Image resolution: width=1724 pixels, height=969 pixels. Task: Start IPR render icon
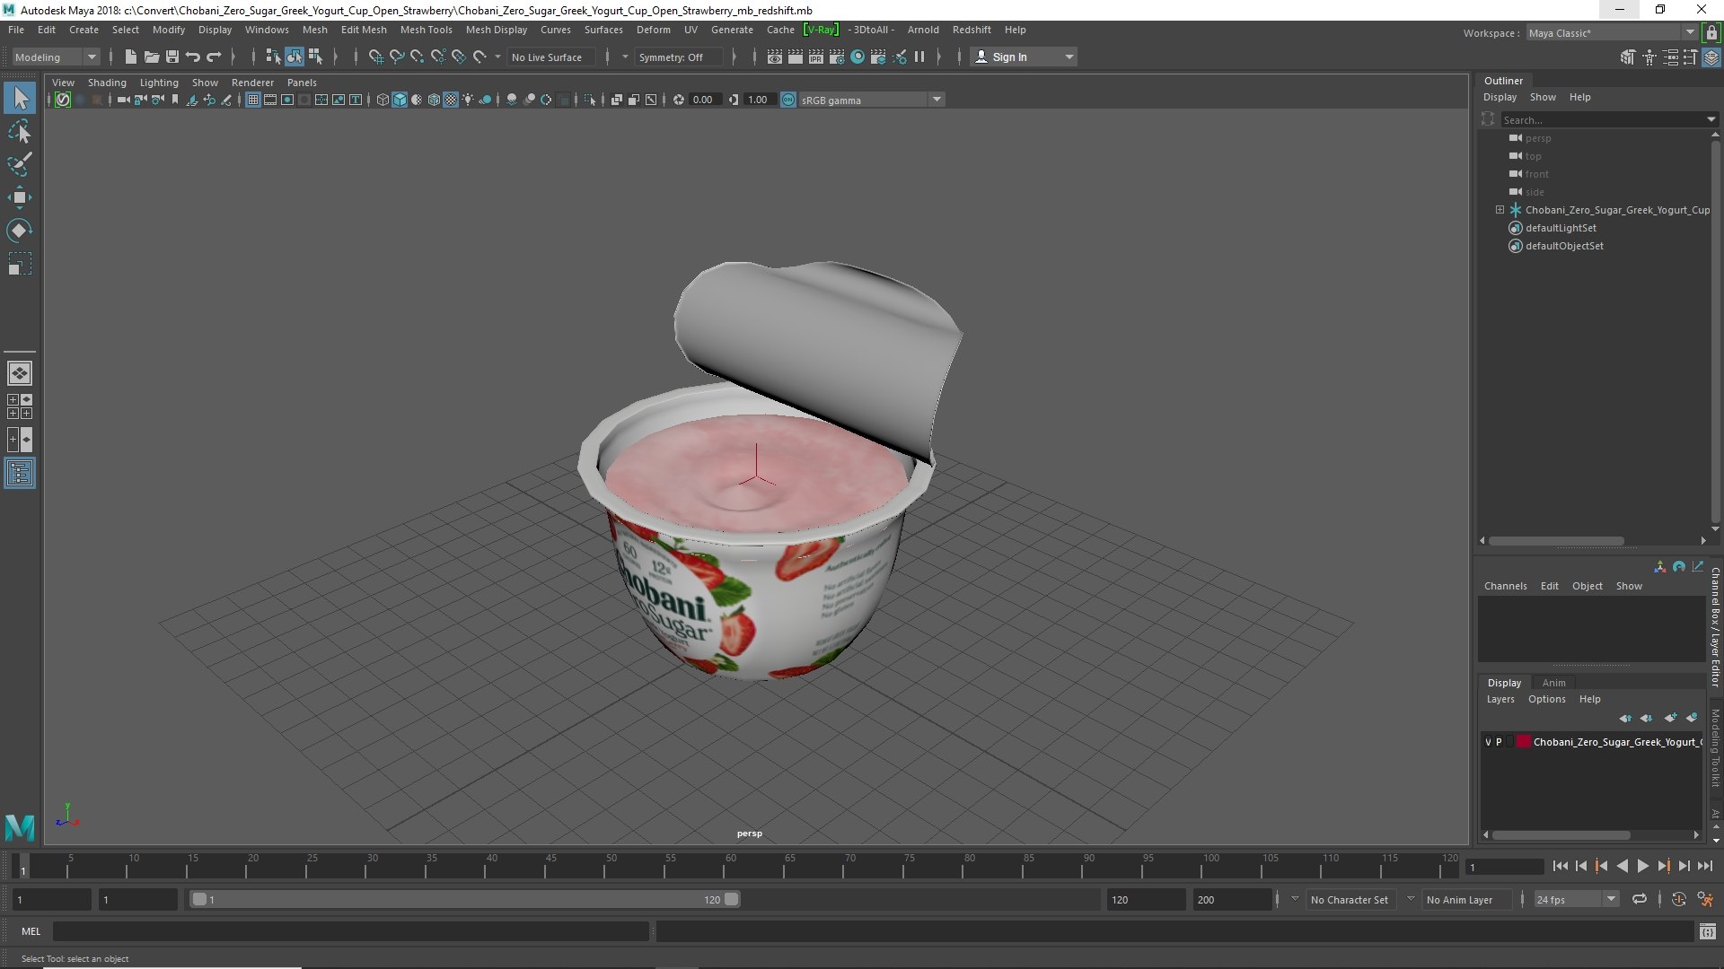(x=815, y=57)
